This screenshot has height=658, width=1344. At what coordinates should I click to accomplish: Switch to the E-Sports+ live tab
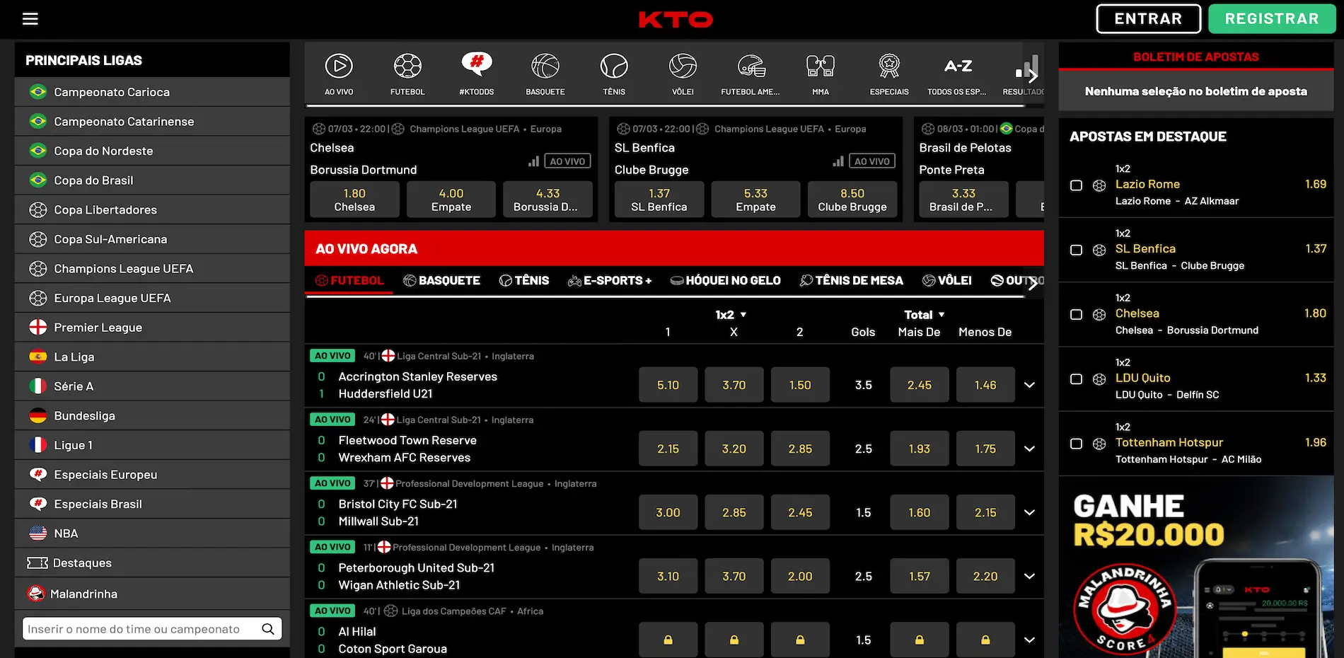point(610,280)
